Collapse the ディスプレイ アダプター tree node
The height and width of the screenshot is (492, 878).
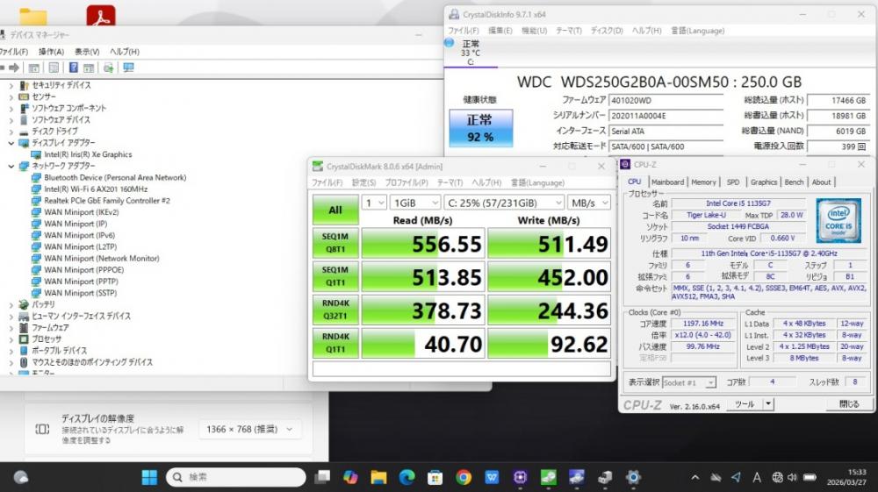11,142
